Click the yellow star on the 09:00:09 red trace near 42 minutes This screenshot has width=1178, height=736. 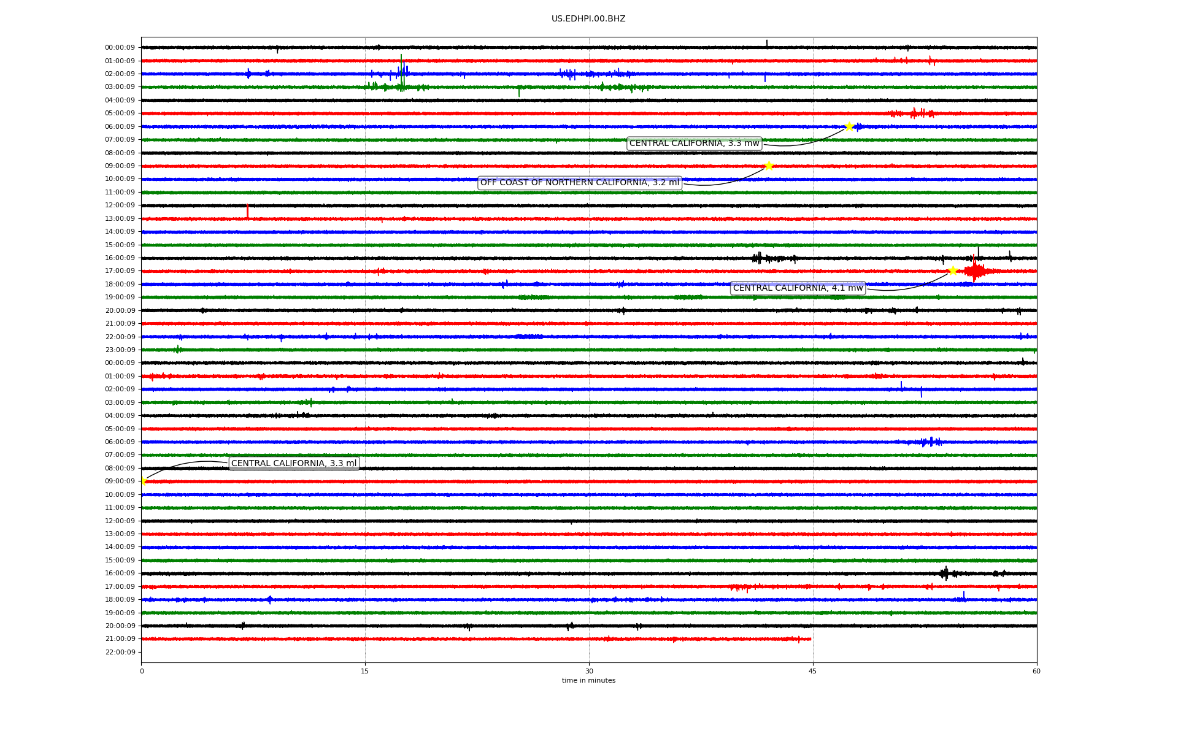click(x=769, y=166)
